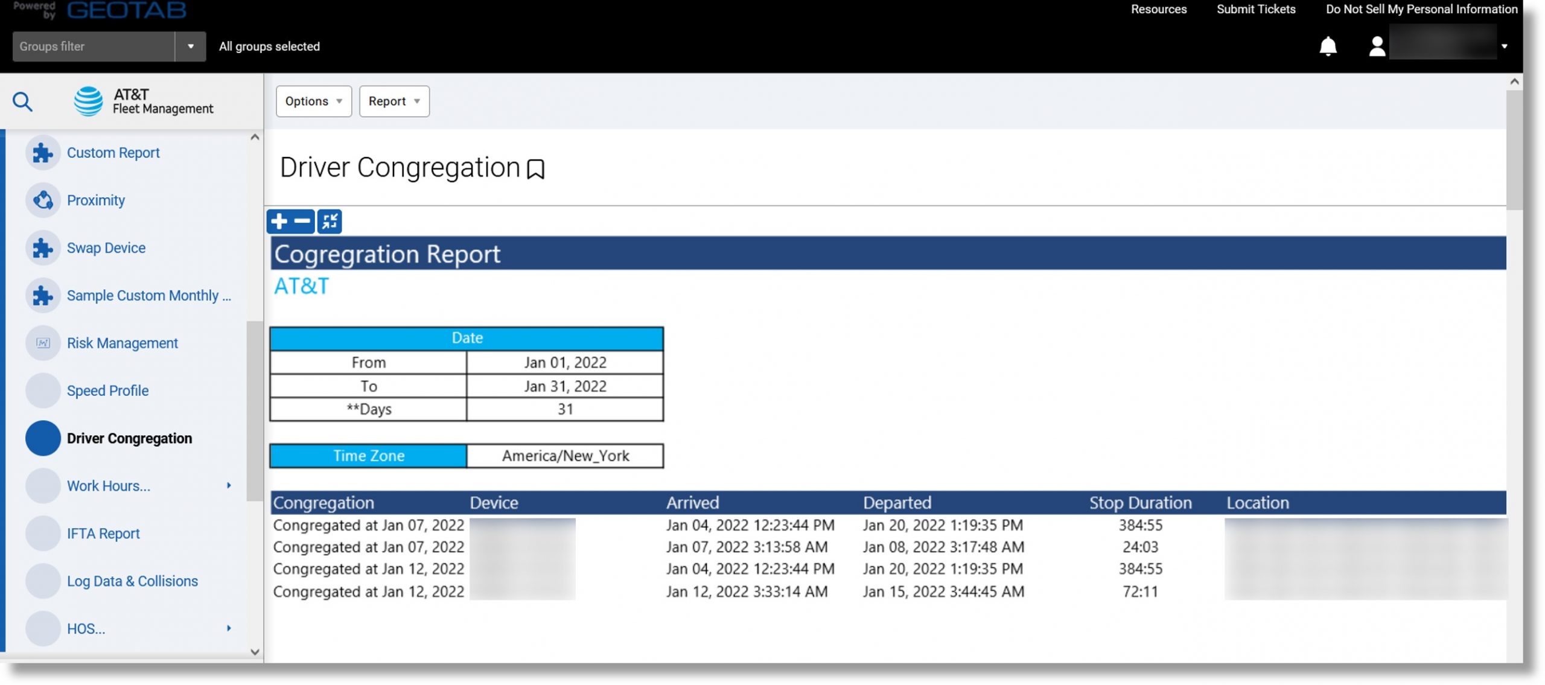This screenshot has height=685, width=1545.
Task: Open Log Data & Collisions
Action: click(132, 582)
